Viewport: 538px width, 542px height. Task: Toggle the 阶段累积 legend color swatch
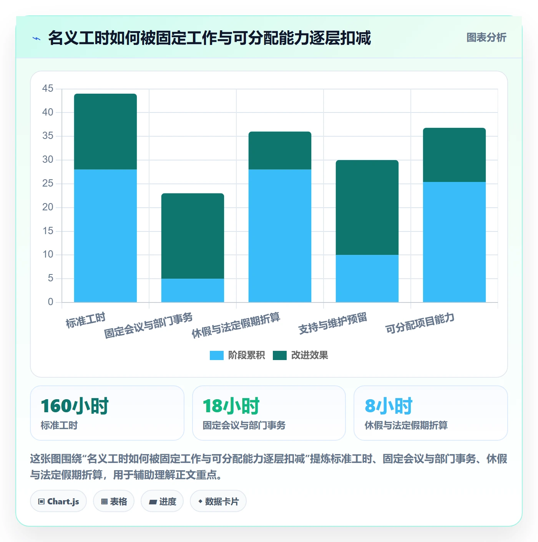[216, 355]
